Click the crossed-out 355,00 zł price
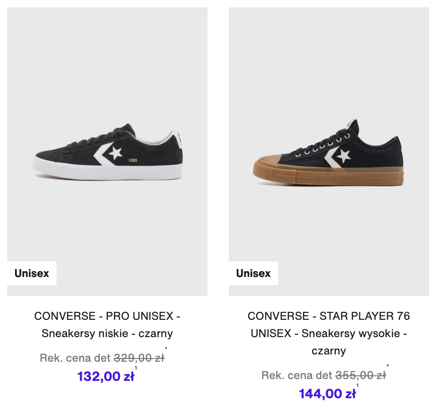The width and height of the screenshot is (436, 410). click(x=361, y=375)
